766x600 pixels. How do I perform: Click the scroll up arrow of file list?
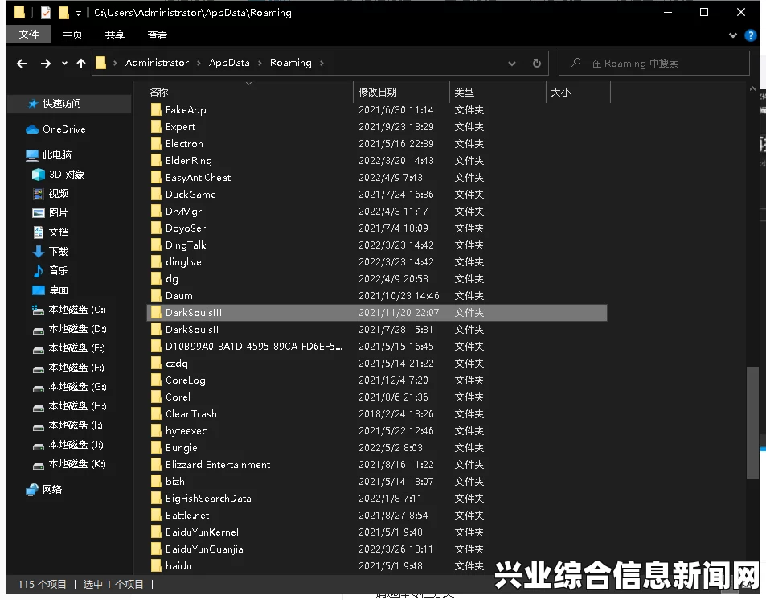(x=752, y=88)
